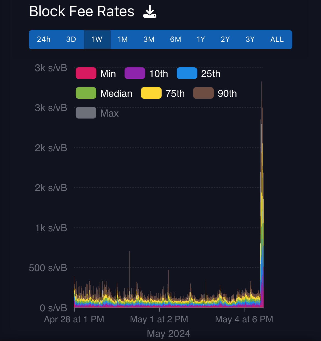Select the 3Y time range
This screenshot has width=321, height=341.
coord(250,40)
